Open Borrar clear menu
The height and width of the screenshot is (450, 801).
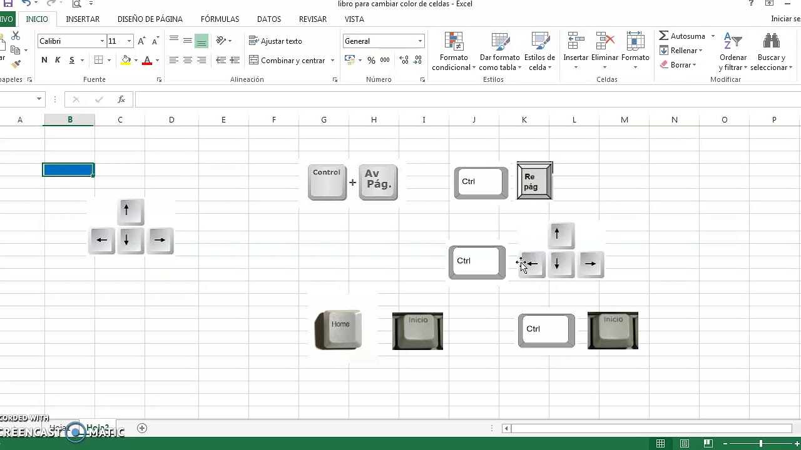(x=678, y=65)
